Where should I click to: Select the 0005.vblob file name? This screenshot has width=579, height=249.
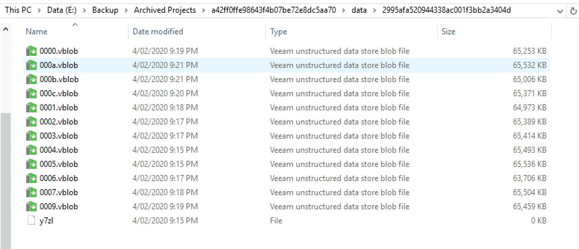click(x=59, y=164)
